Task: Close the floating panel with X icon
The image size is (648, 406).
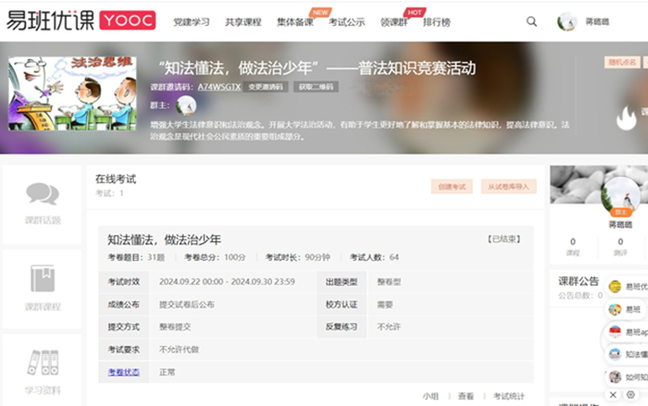Action: (613, 395)
